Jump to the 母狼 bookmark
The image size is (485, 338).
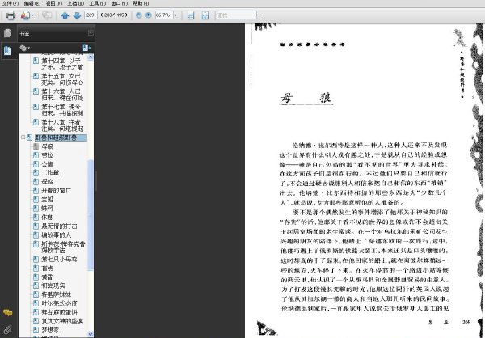coord(48,146)
